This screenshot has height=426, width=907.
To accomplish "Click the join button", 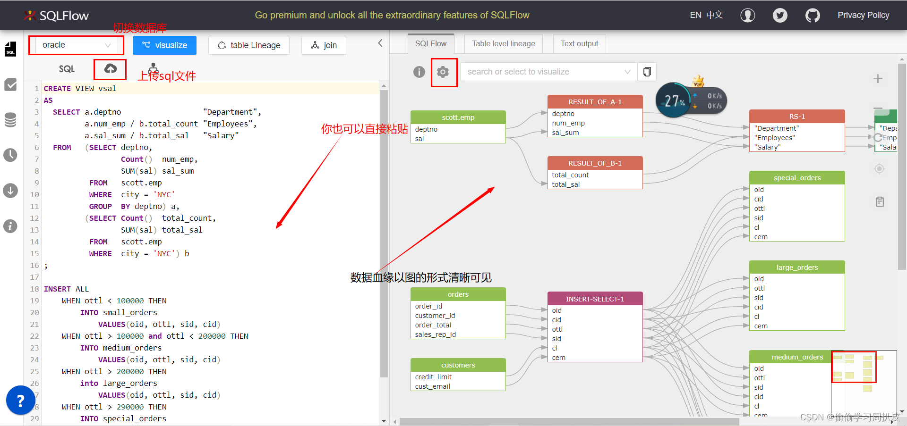I will click(324, 45).
